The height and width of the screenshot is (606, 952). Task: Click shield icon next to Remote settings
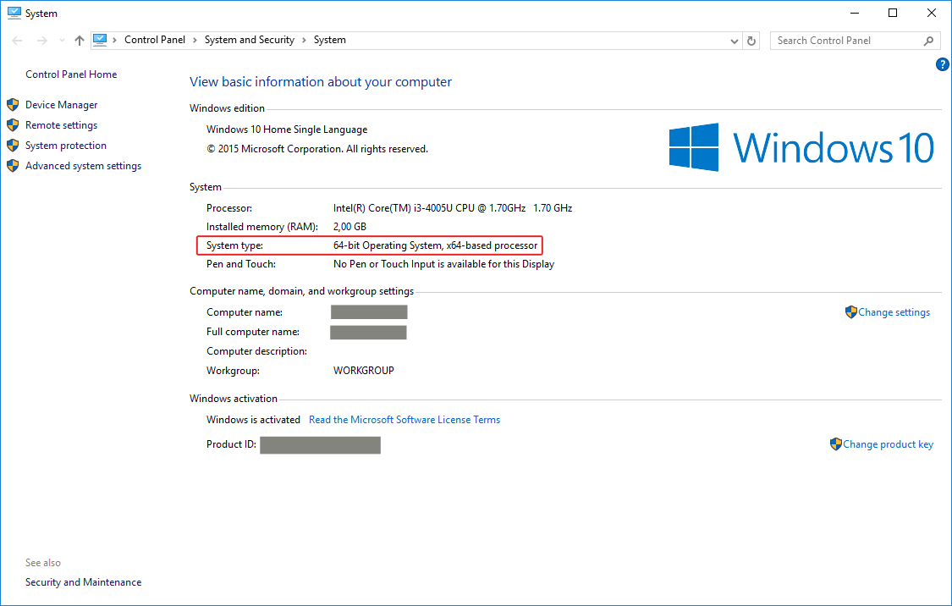click(13, 125)
